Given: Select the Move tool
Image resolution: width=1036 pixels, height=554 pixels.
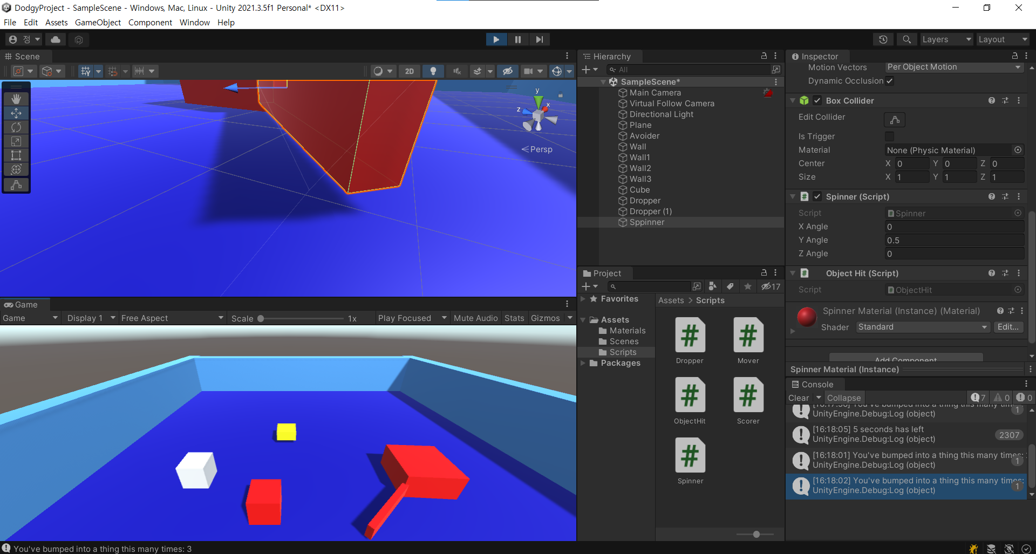Looking at the screenshot, I should coord(16,113).
